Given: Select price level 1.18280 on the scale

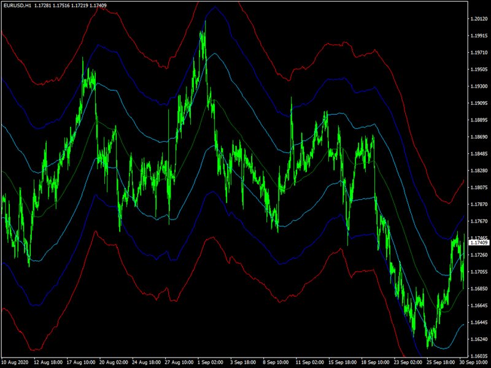Looking at the screenshot, I should pyautogui.click(x=479, y=171).
